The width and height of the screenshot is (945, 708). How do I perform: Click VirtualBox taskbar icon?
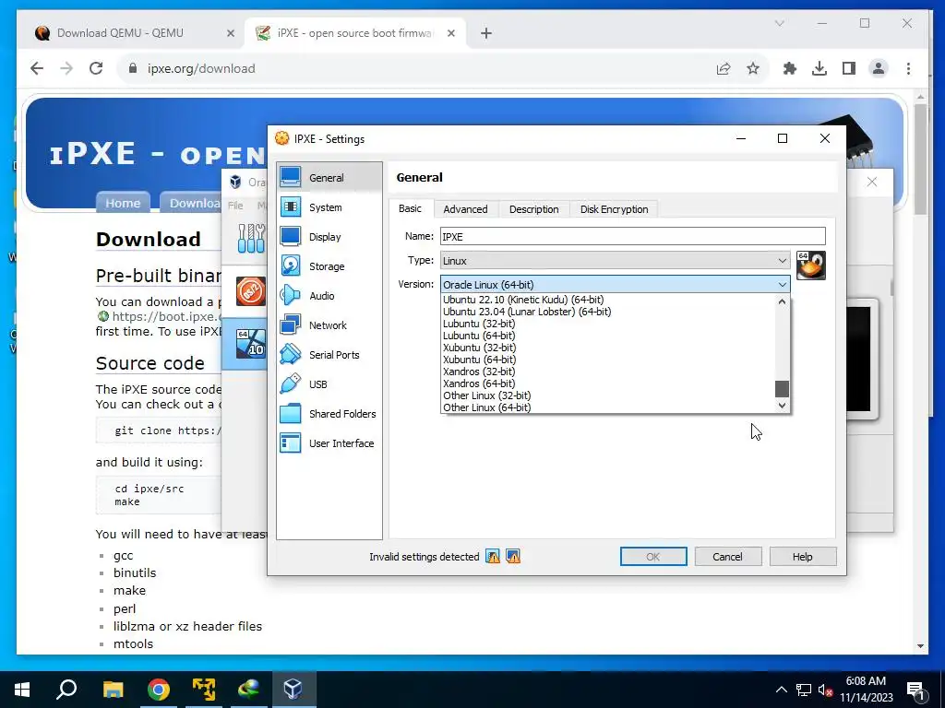293,689
